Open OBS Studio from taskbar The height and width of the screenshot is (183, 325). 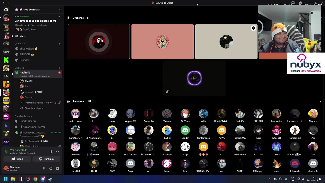(28, 179)
